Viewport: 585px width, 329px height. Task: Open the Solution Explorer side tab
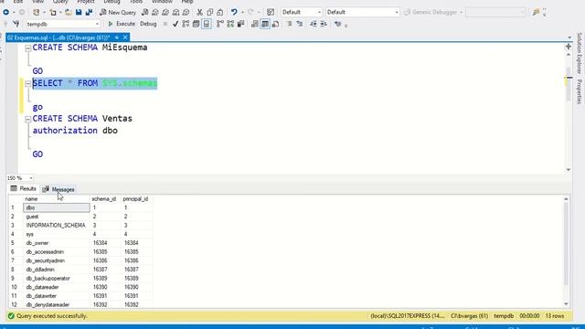click(x=579, y=53)
